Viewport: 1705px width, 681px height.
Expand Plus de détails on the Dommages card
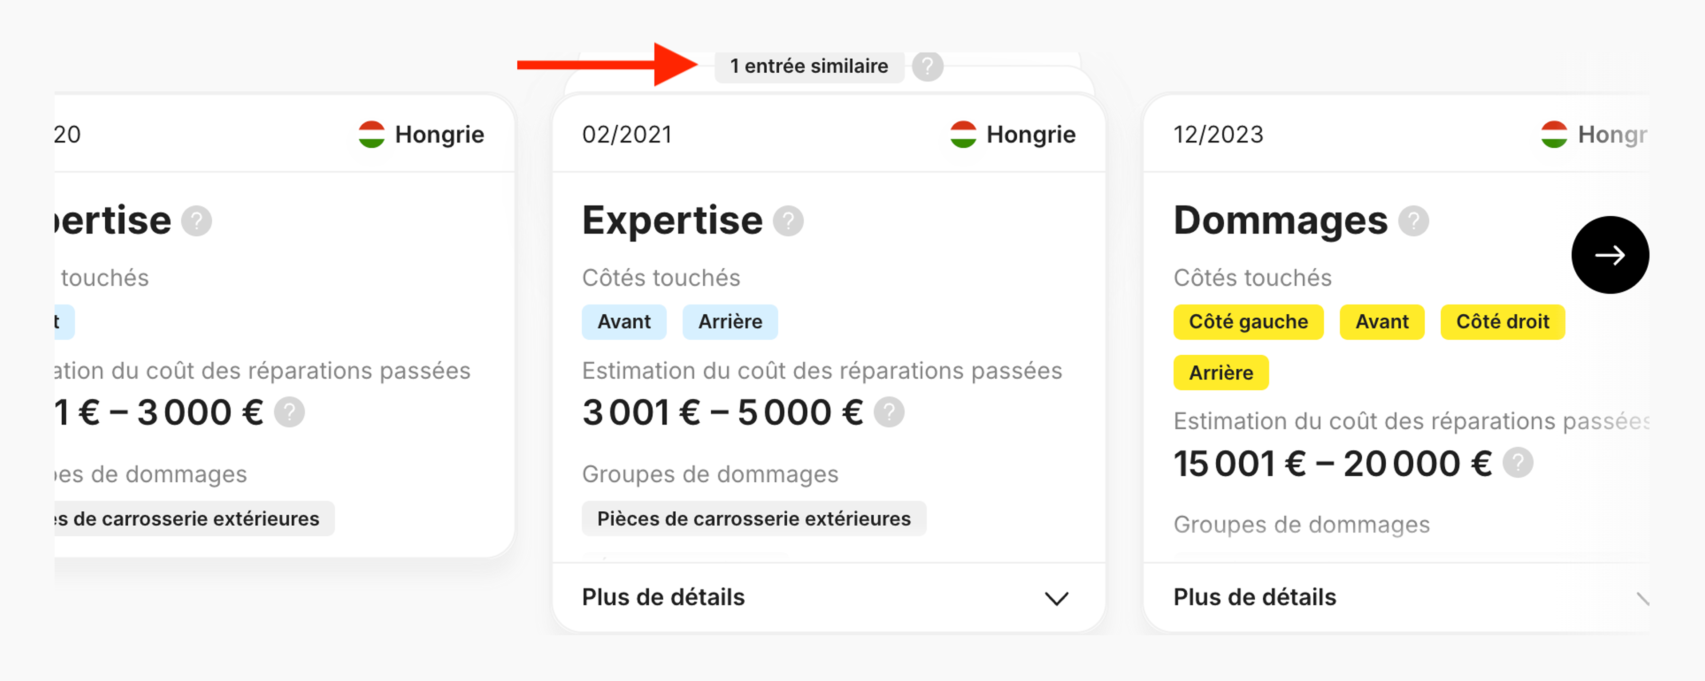(x=1254, y=597)
